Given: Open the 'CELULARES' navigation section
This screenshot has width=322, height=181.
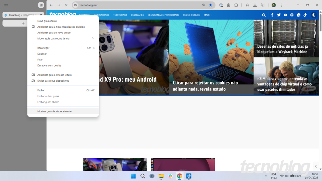Looking at the screenshot, I should coord(137,15).
